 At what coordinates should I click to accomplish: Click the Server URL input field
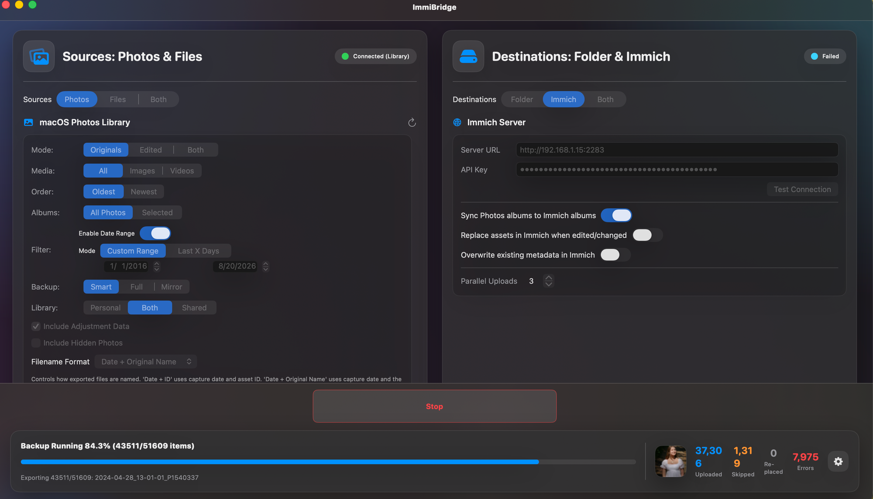click(x=677, y=150)
